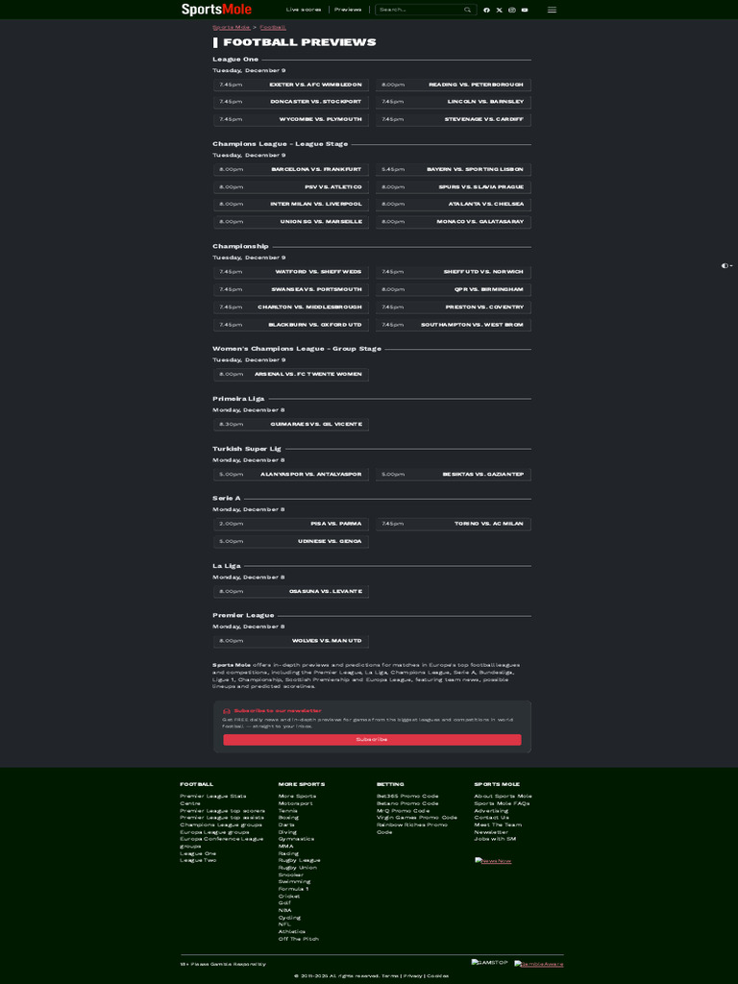Open Udinese vs. Genoa preview
The height and width of the screenshot is (984, 738).
point(291,542)
